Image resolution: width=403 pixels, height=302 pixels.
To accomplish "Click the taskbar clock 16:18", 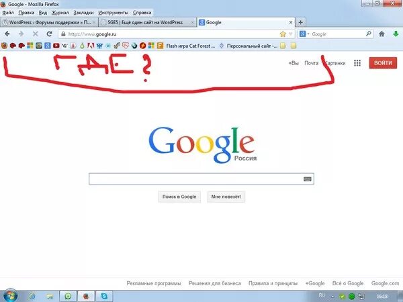I will click(382, 297).
